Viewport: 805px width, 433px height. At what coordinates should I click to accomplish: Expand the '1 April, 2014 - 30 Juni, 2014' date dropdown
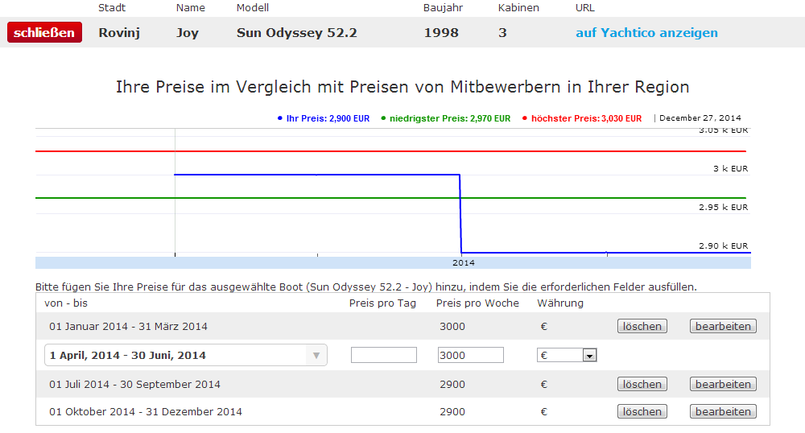tap(316, 355)
